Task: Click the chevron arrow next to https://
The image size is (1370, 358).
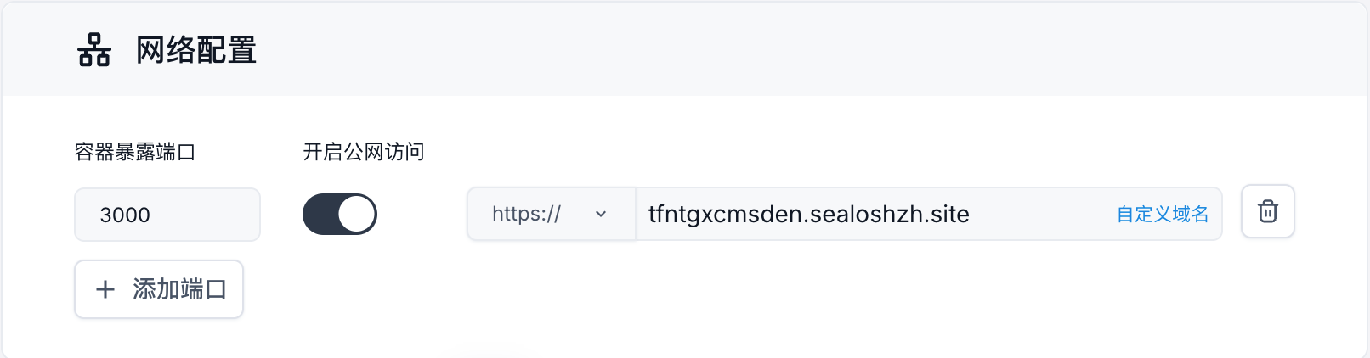Action: click(601, 214)
